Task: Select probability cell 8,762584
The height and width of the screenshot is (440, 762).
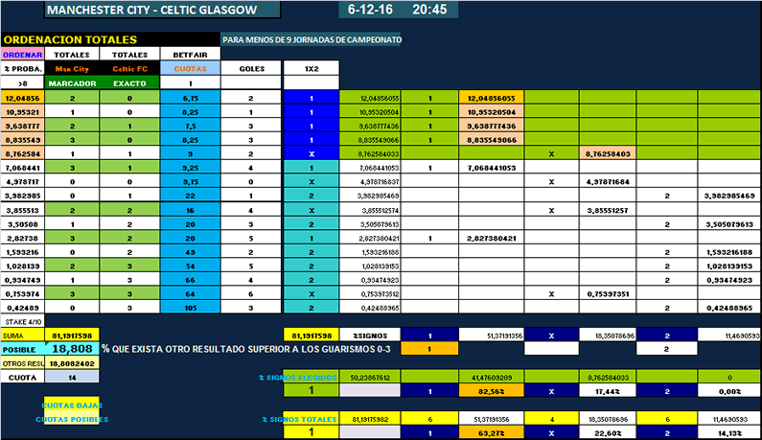Action: click(22, 153)
